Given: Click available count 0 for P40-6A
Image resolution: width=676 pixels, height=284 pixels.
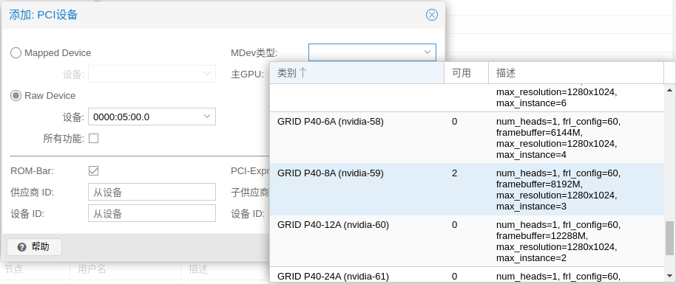Looking at the screenshot, I should tap(455, 122).
